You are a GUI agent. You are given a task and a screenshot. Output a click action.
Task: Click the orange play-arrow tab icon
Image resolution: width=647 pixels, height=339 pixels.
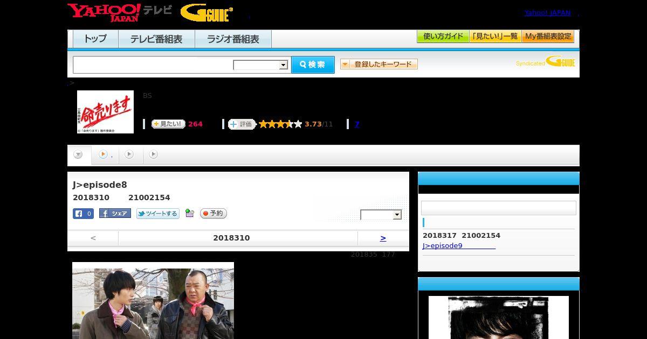pos(103,154)
